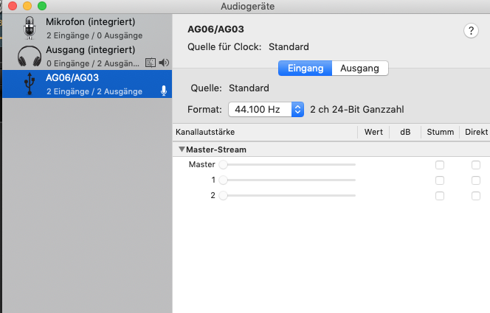Screen dimensions: 490x313
Task: Select the AG06/AG03 device entry
Action: click(87, 84)
